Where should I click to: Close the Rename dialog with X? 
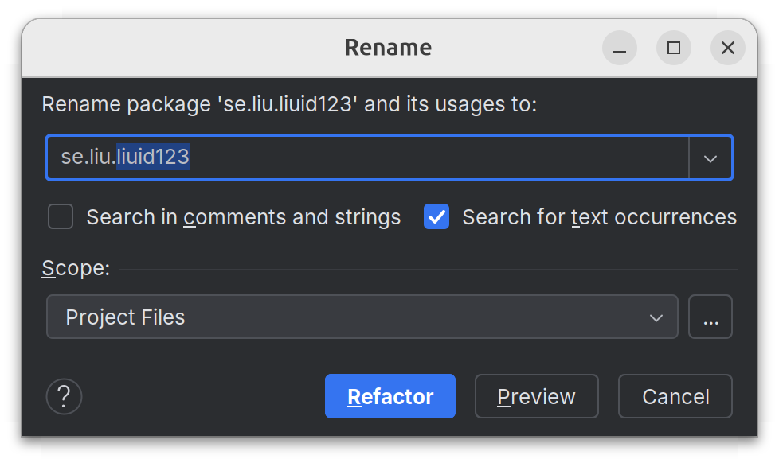[x=728, y=48]
